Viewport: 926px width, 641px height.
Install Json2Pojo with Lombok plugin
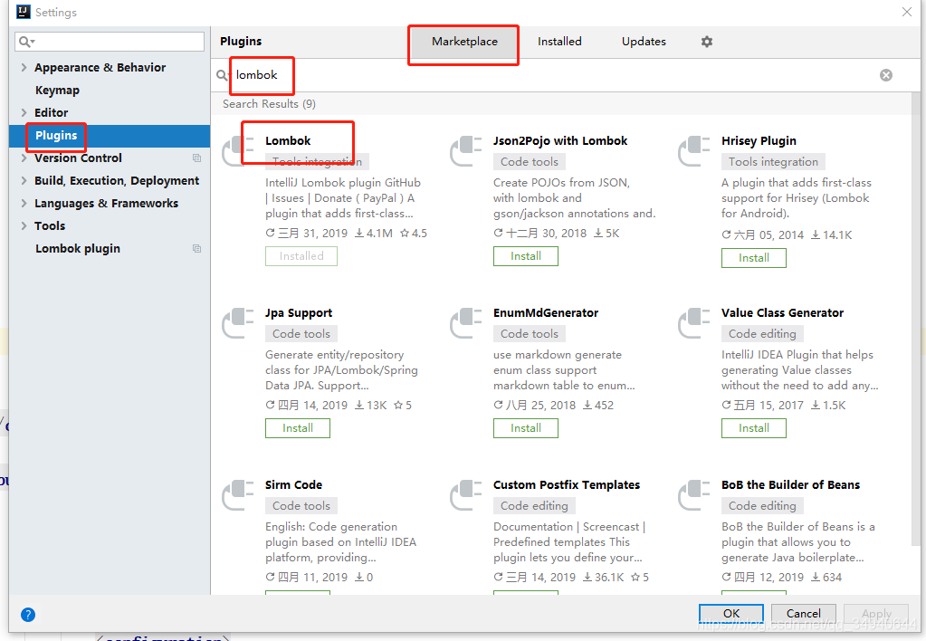click(526, 256)
